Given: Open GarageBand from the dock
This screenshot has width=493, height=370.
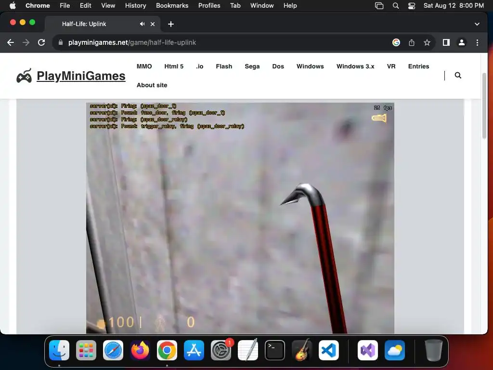Looking at the screenshot, I should (x=302, y=350).
